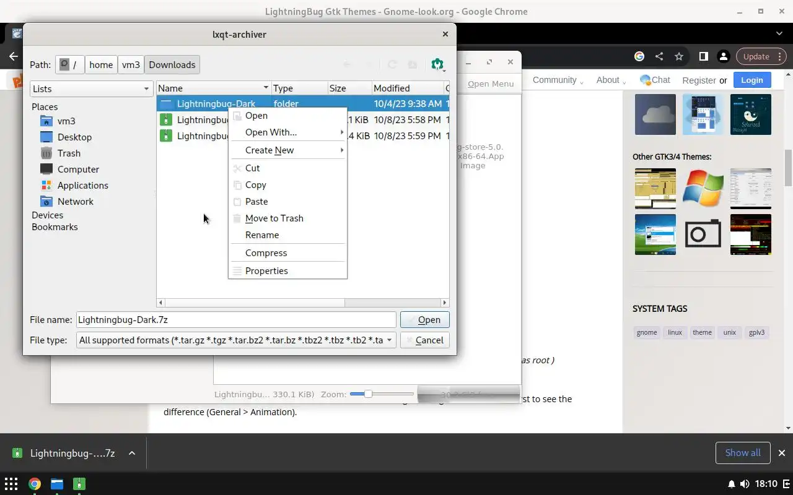Choose Rename in the context menu
793x495 pixels.
click(287, 235)
